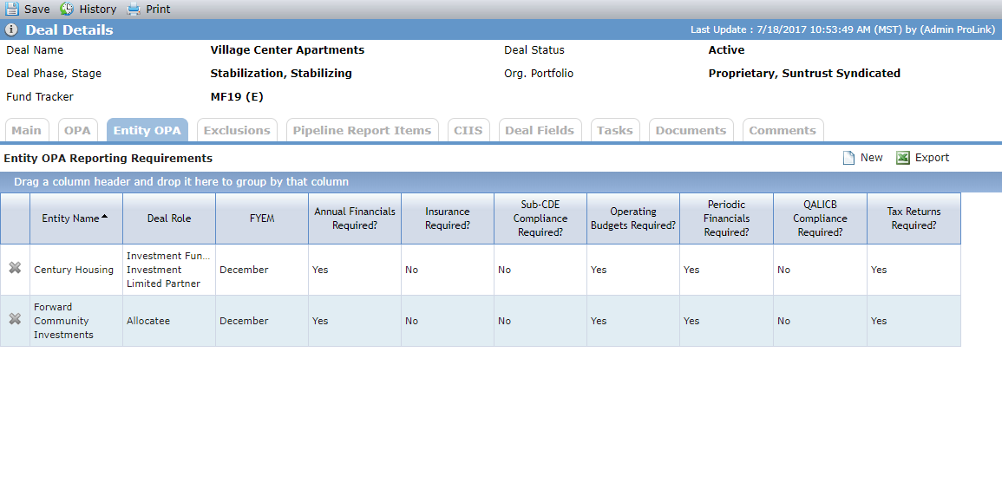1002x489 pixels.
Task: Sort by Operating Budgets Required column
Action: pos(633,218)
